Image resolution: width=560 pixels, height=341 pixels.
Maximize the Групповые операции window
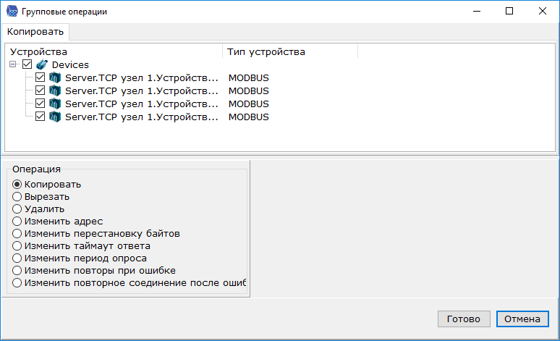pyautogui.click(x=509, y=12)
